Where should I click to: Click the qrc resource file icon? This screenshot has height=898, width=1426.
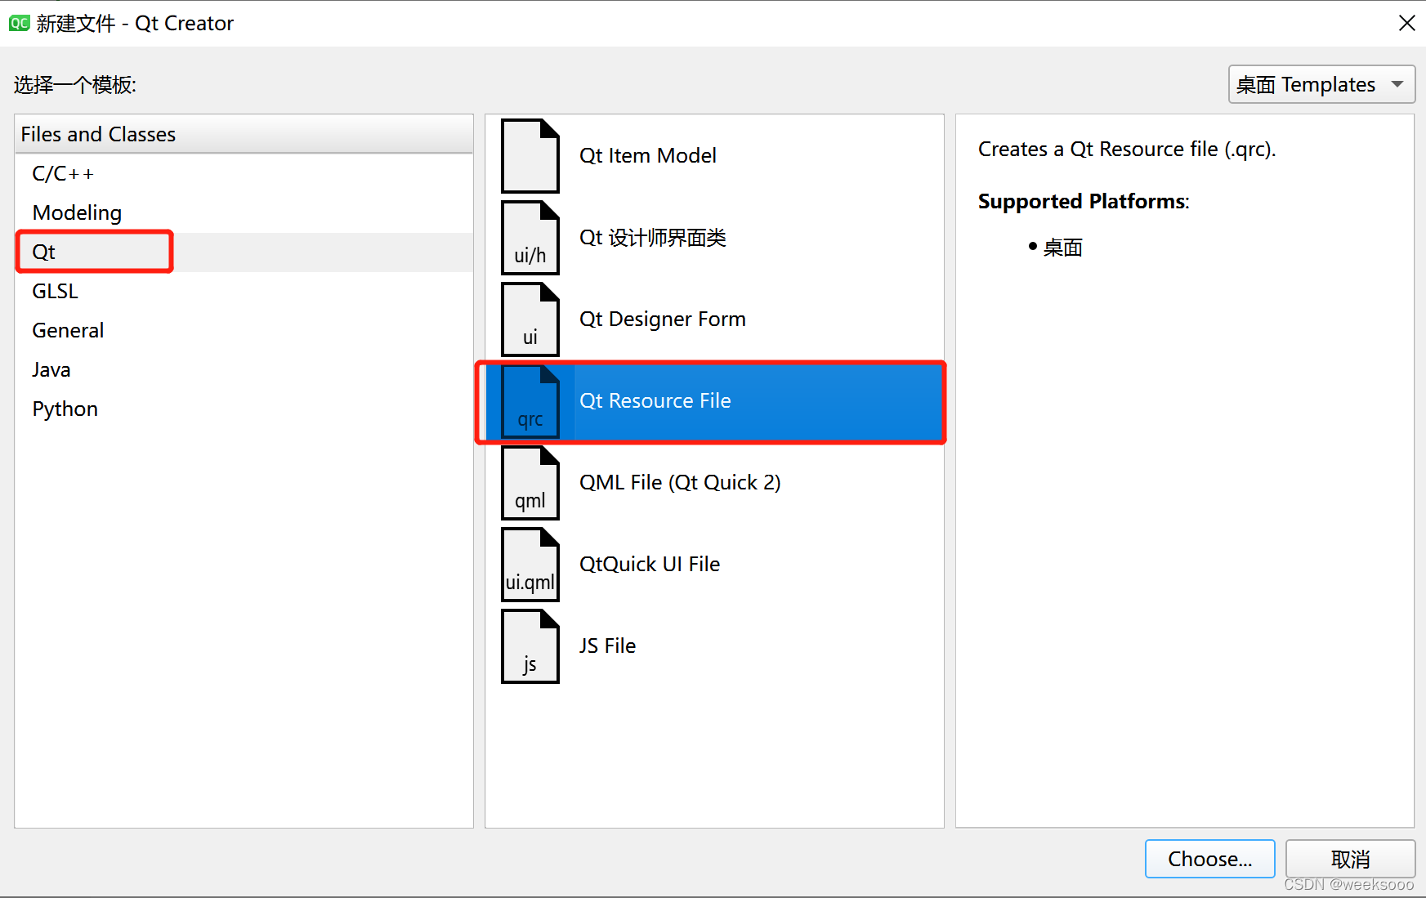click(x=530, y=401)
